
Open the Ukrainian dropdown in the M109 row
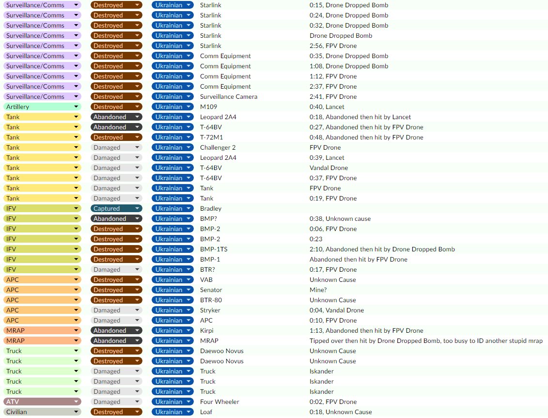click(x=172, y=107)
